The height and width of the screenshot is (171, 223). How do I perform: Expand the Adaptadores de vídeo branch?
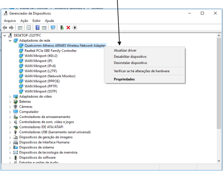click(10, 97)
